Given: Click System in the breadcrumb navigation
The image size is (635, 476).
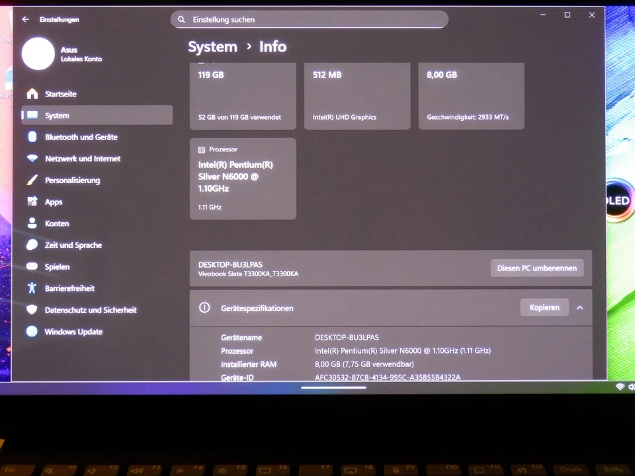Looking at the screenshot, I should click(x=212, y=46).
